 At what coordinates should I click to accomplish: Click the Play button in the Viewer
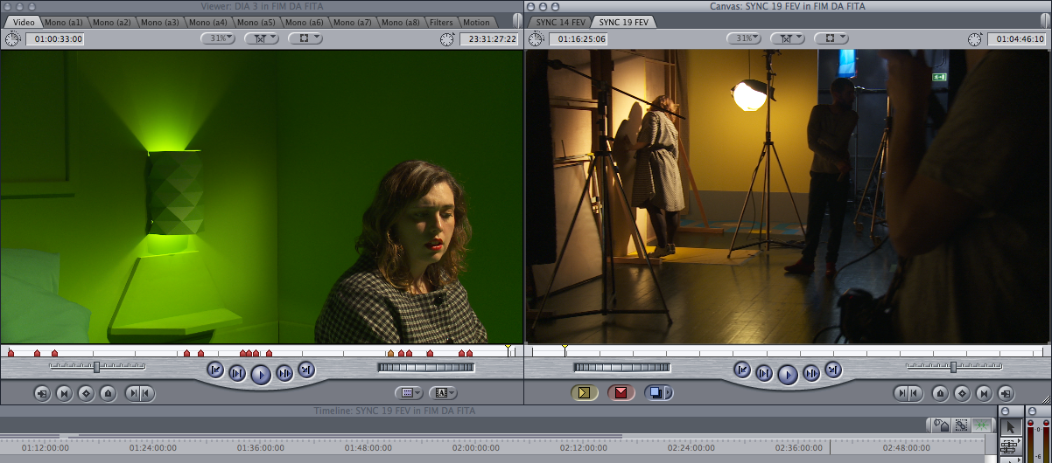(261, 375)
